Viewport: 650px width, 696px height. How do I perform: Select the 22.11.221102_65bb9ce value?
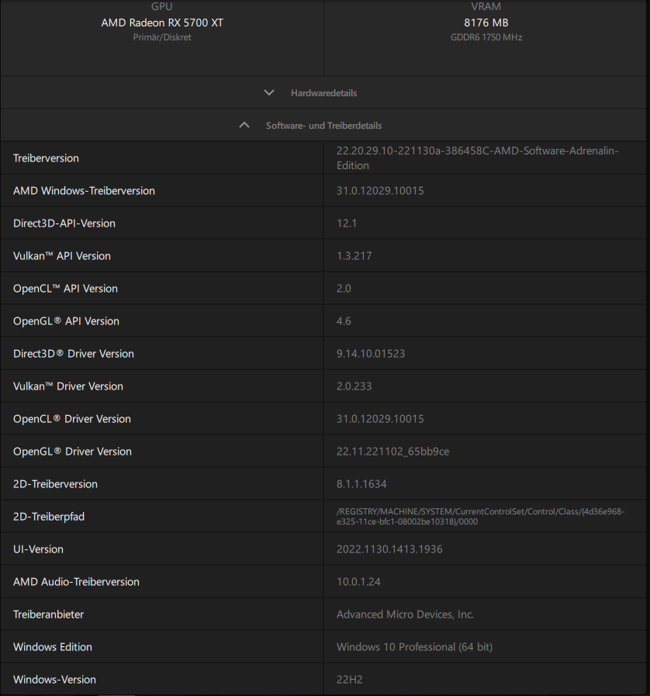392,452
